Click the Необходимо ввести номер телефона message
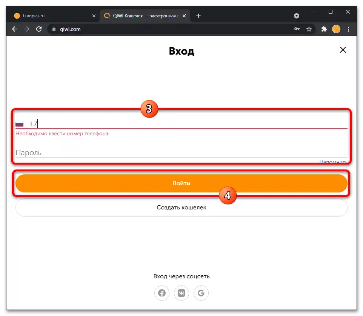Viewport: 363px width, 316px height. click(x=62, y=133)
